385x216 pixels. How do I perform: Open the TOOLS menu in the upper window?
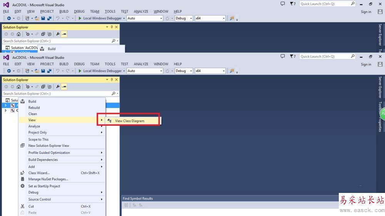tap(110, 12)
